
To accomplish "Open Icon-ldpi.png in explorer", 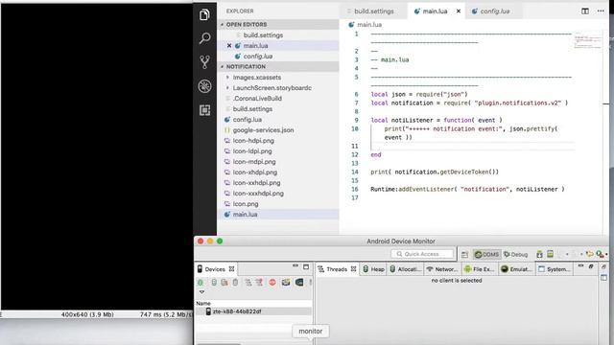I will click(x=279, y=151).
